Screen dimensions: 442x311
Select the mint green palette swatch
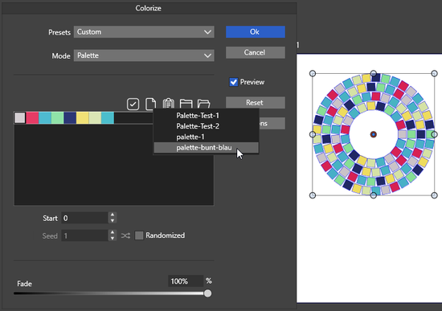point(58,118)
